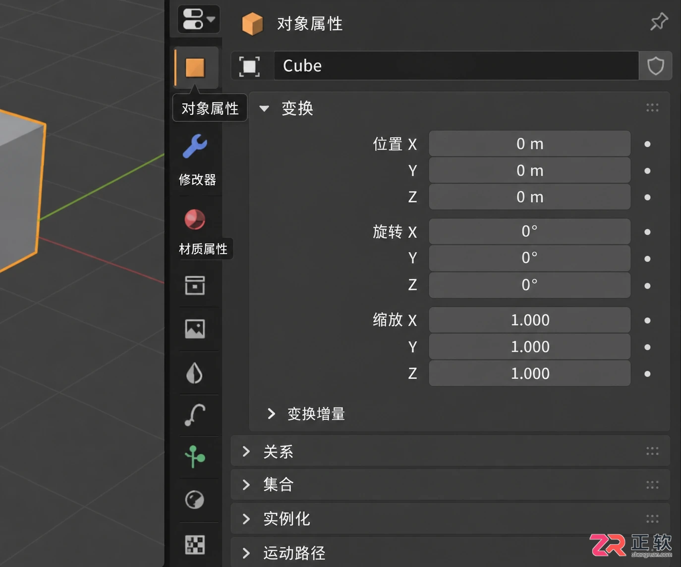Click the 缩放 Y value field
Screen dimensions: 681x567
pos(529,347)
